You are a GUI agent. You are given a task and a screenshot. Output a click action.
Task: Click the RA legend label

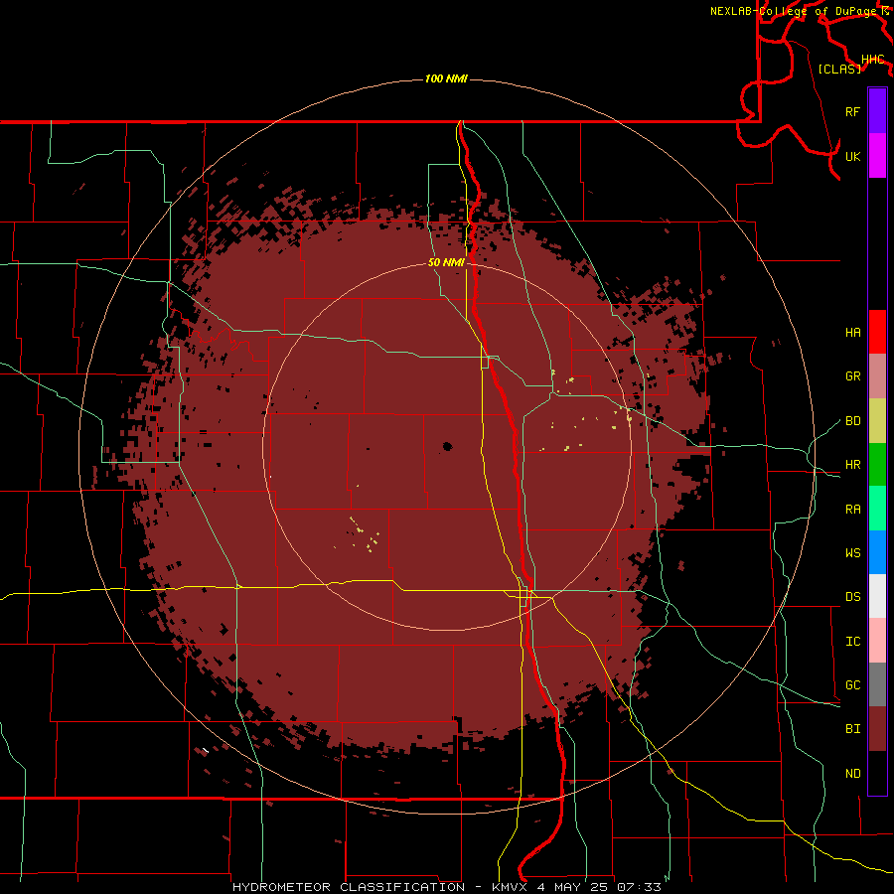[x=852, y=510]
